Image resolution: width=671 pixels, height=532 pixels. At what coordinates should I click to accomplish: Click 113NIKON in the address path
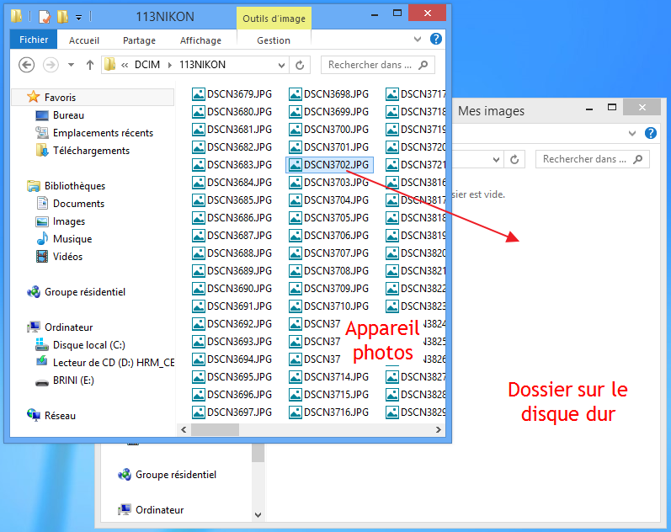click(x=202, y=65)
